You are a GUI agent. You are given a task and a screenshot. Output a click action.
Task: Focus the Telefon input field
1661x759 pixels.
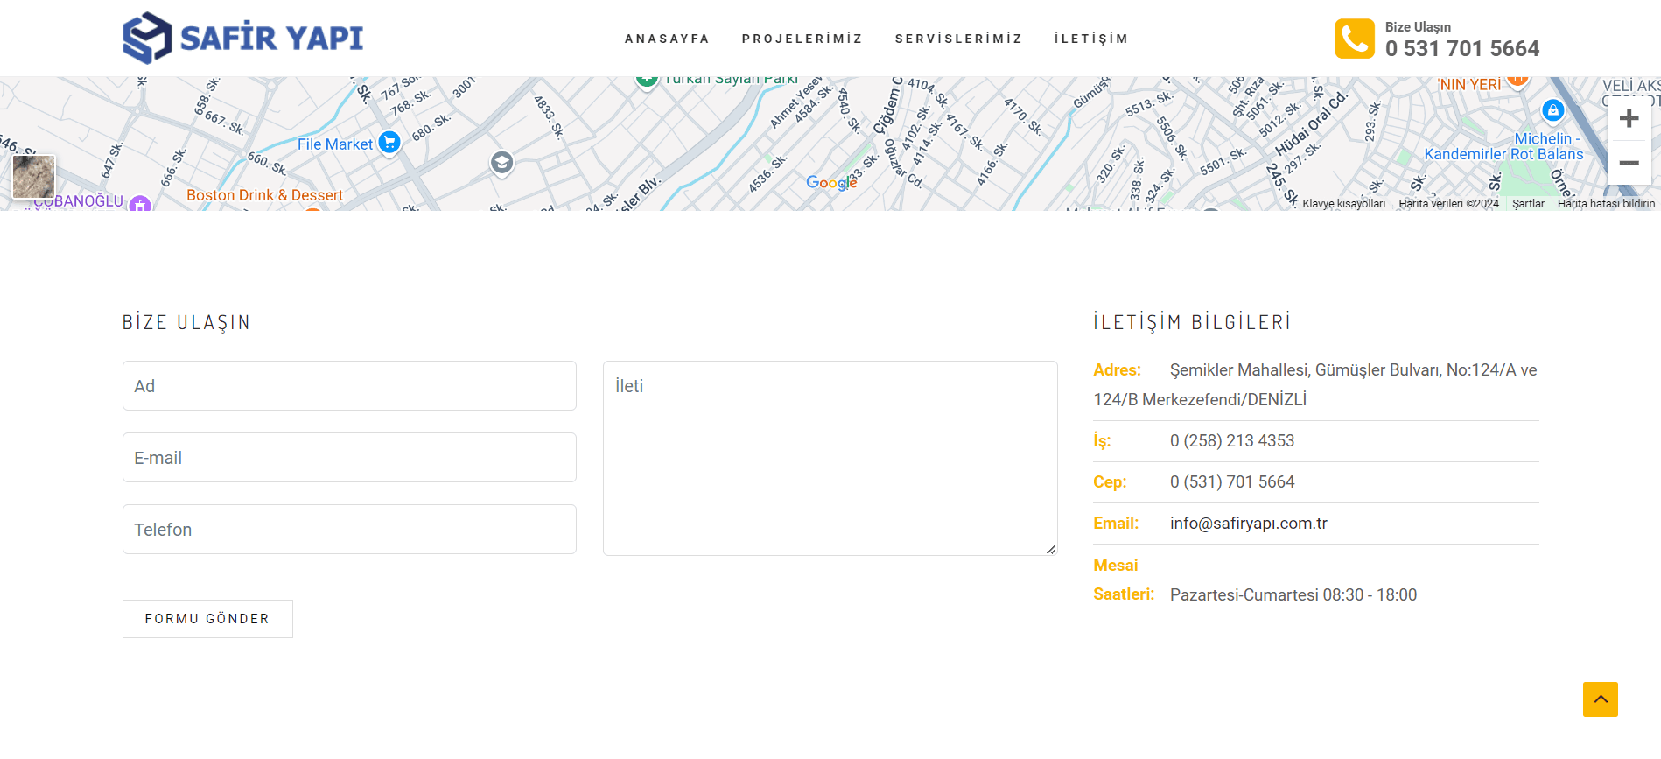tap(349, 530)
